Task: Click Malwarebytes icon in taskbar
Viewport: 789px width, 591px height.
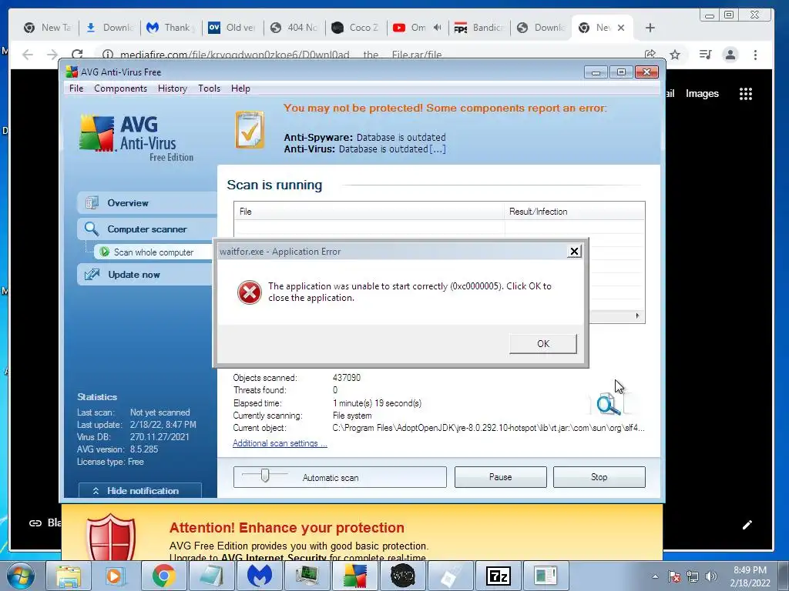Action: click(259, 576)
